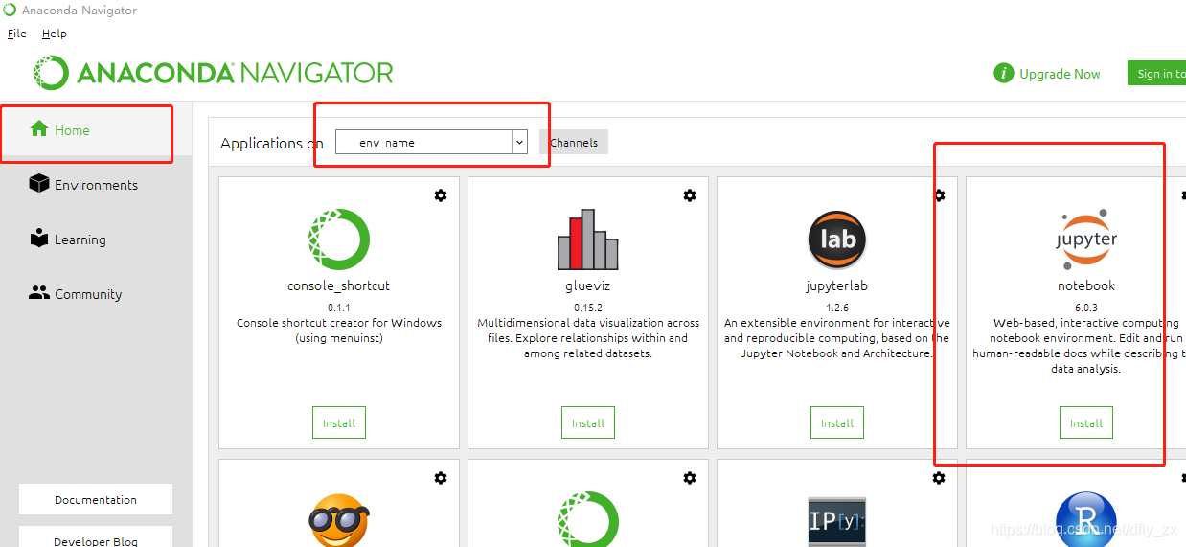Click the Community people icon
Screen dimensions: 1186x547
tap(39, 292)
